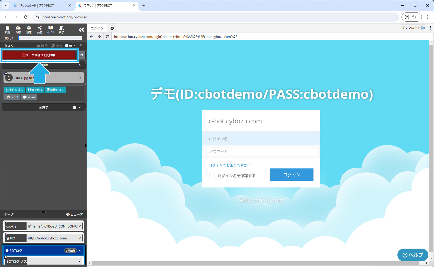Add a new virtual browser tab
Screen dimensions: 434x267
[112, 28]
